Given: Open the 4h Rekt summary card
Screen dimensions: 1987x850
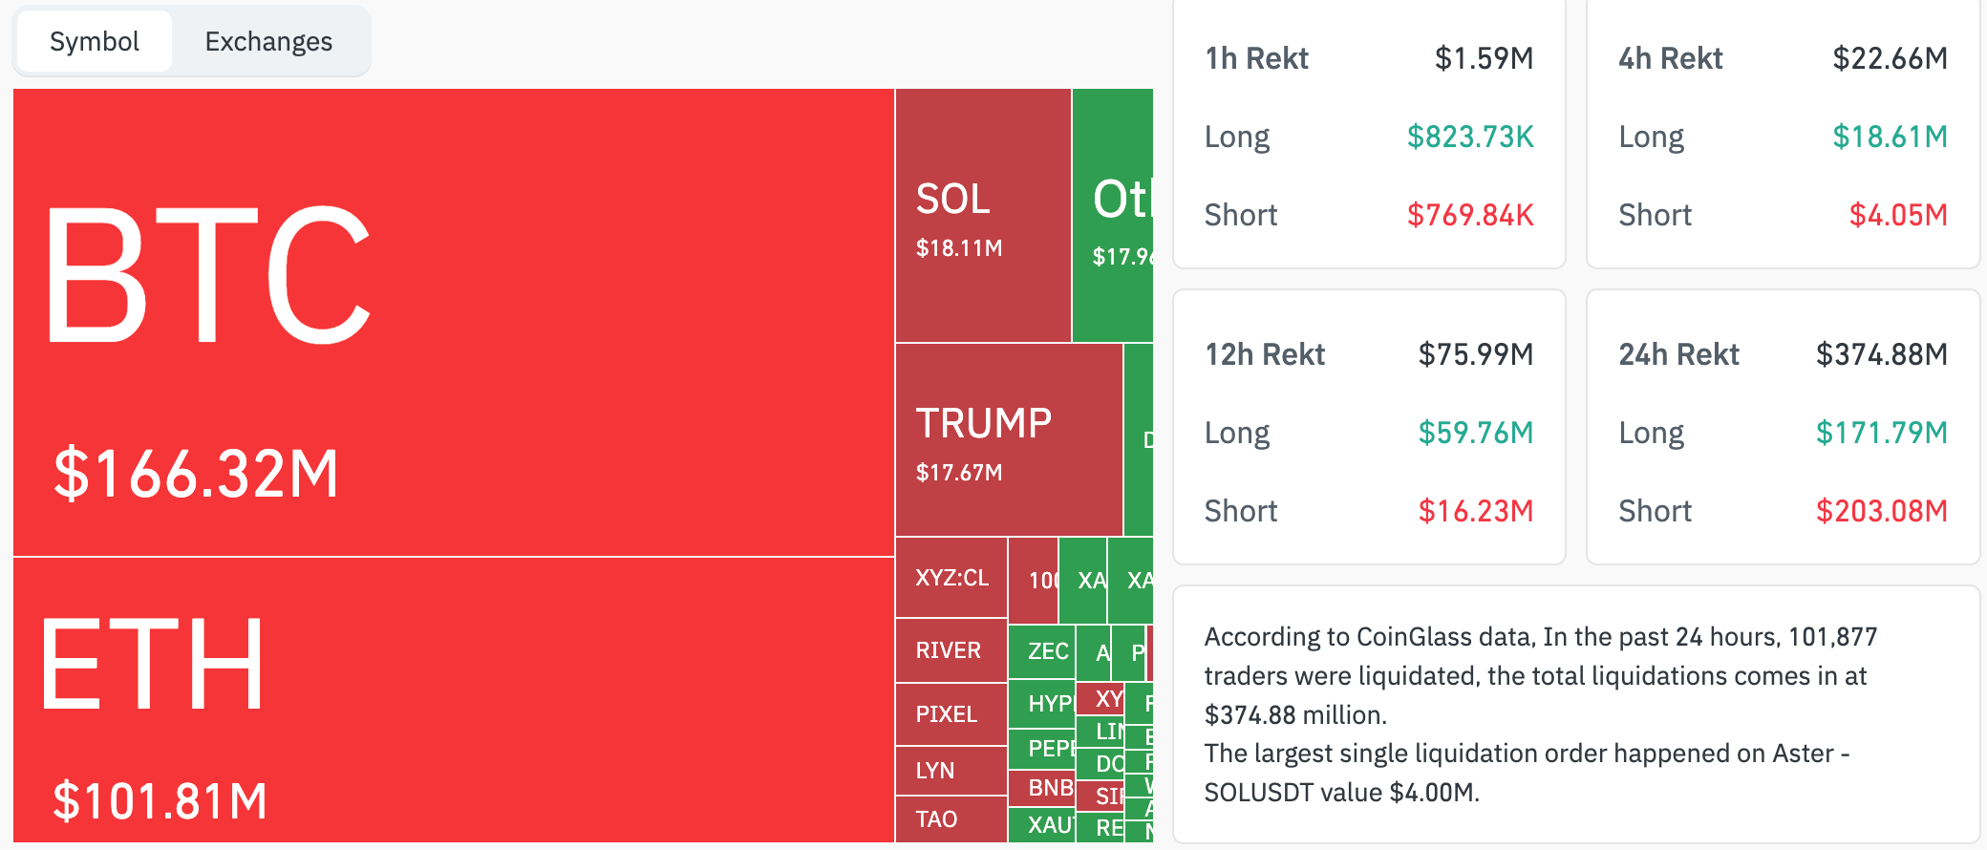Looking at the screenshot, I should 1783,134.
